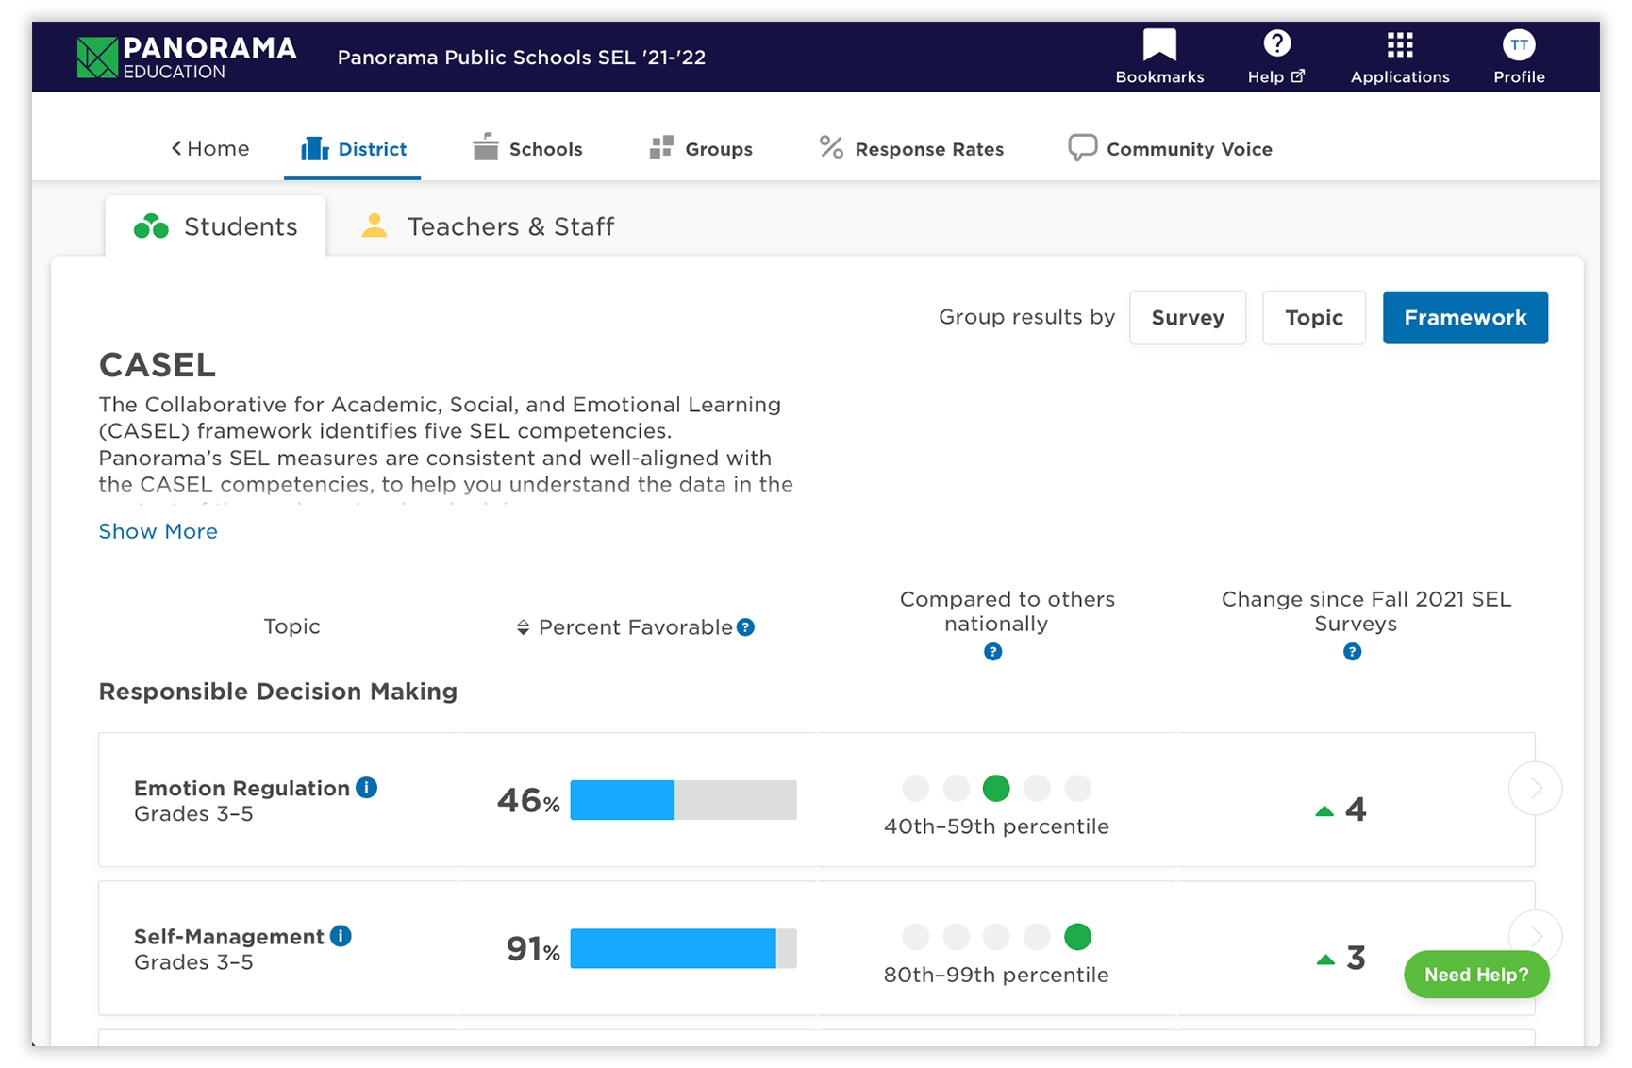Open the Help question mark icon
1632x1068 pixels.
coord(1276,43)
